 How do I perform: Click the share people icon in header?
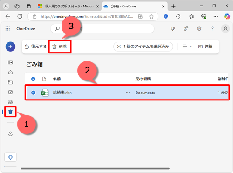[x=186, y=28]
